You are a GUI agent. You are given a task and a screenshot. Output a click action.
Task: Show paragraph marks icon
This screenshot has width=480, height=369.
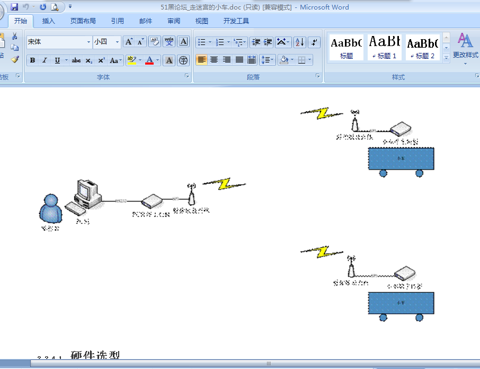tap(314, 42)
